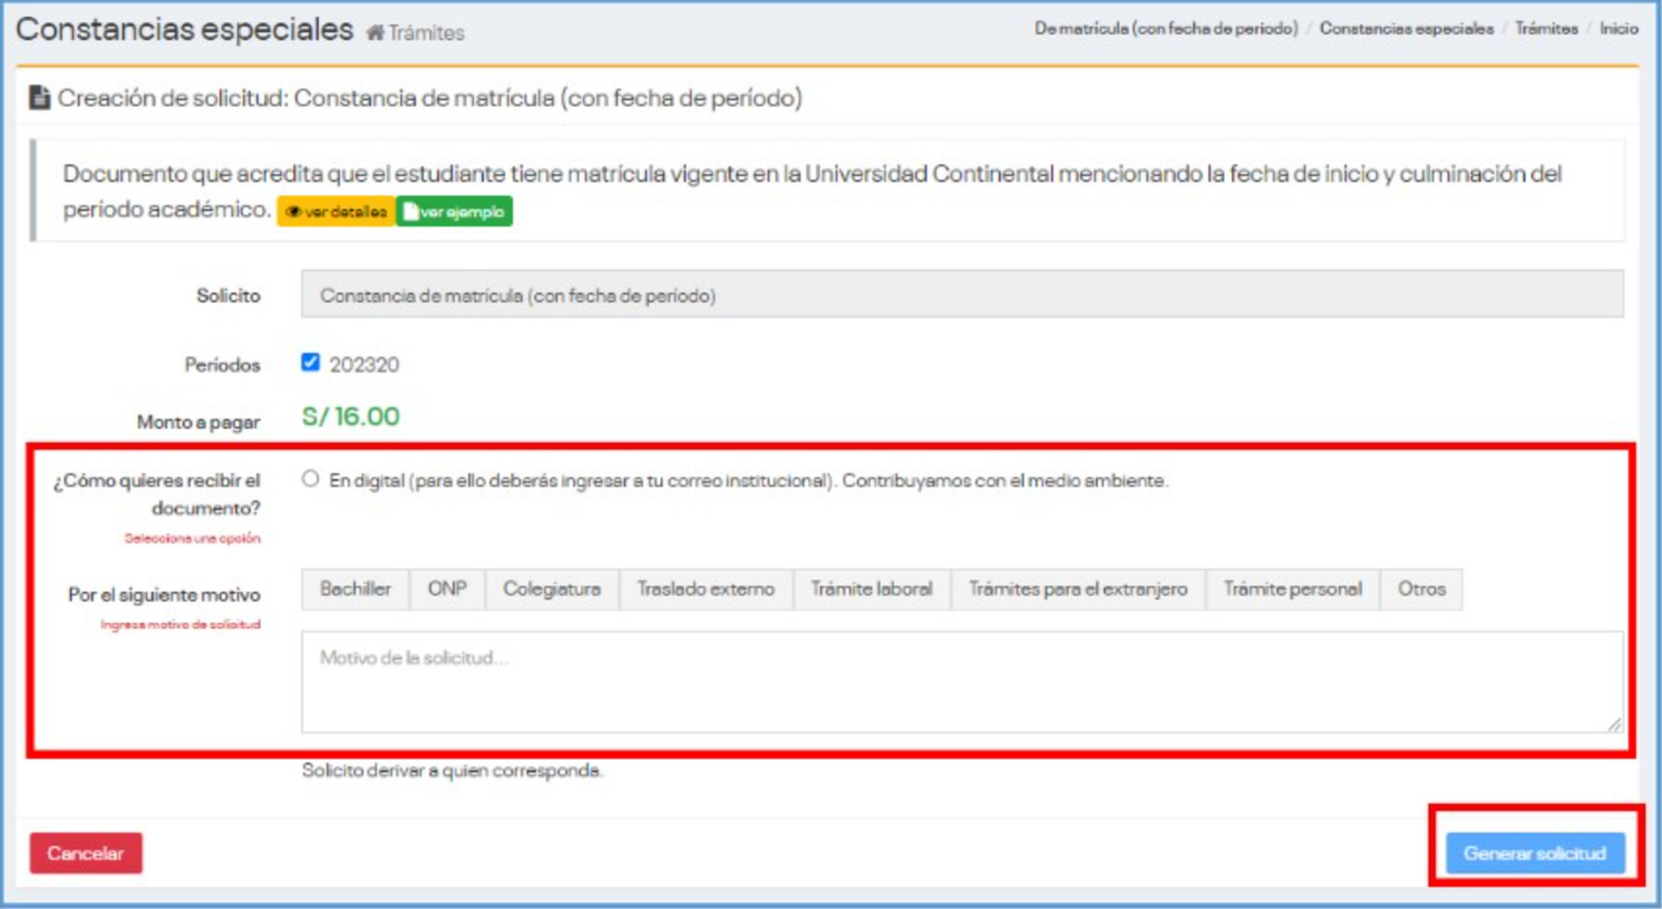The width and height of the screenshot is (1662, 909).
Task: Choose Trámite laboral motive
Action: (871, 589)
